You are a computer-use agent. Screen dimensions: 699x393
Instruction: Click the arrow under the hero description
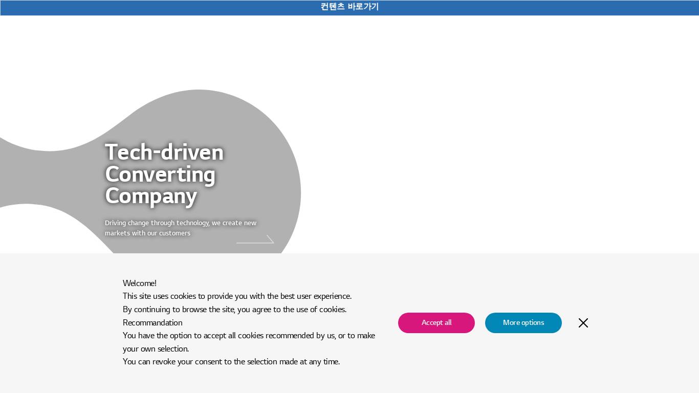coord(255,239)
